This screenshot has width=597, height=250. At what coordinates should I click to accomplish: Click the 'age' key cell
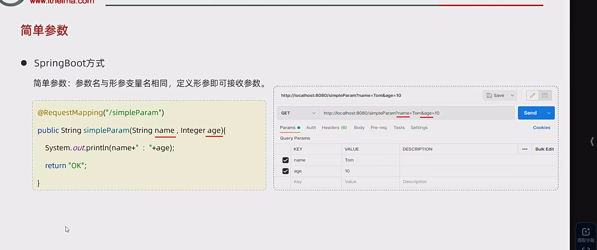316,171
